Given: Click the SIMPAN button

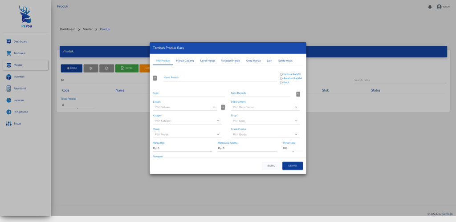Looking at the screenshot, I should [x=293, y=166].
